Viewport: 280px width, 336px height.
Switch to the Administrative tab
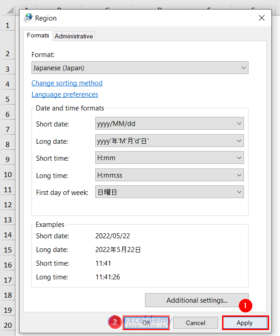(73, 36)
